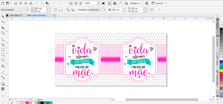The width and height of the screenshot is (223, 104).
Task: Open the Unir curvas docker tab
Action: click(217, 59)
